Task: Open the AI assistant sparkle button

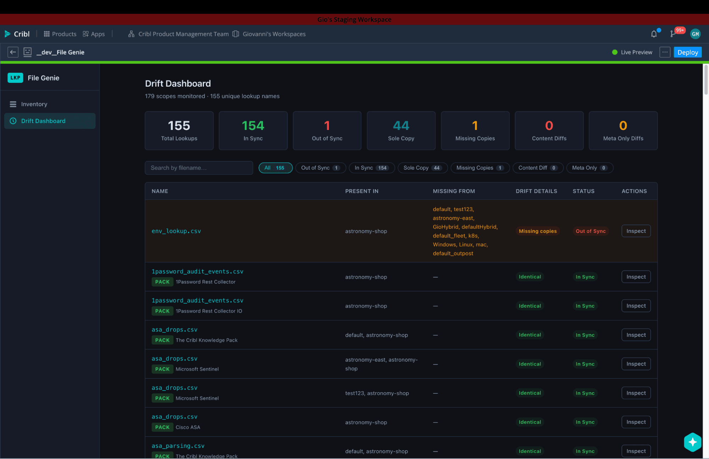Action: coord(692,442)
